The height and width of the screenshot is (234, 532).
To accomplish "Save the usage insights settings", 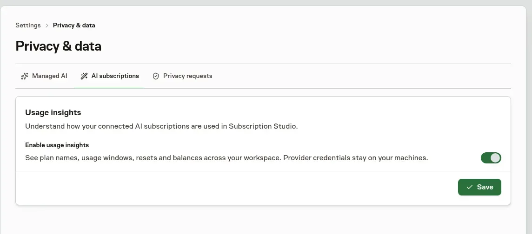I will (479, 187).
